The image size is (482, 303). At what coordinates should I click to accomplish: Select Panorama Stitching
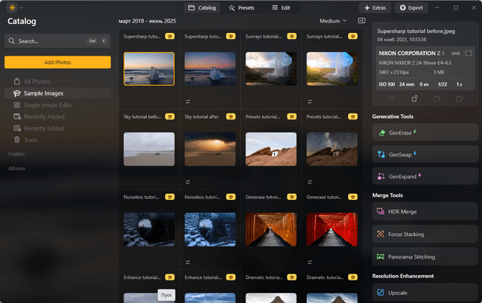(x=425, y=256)
